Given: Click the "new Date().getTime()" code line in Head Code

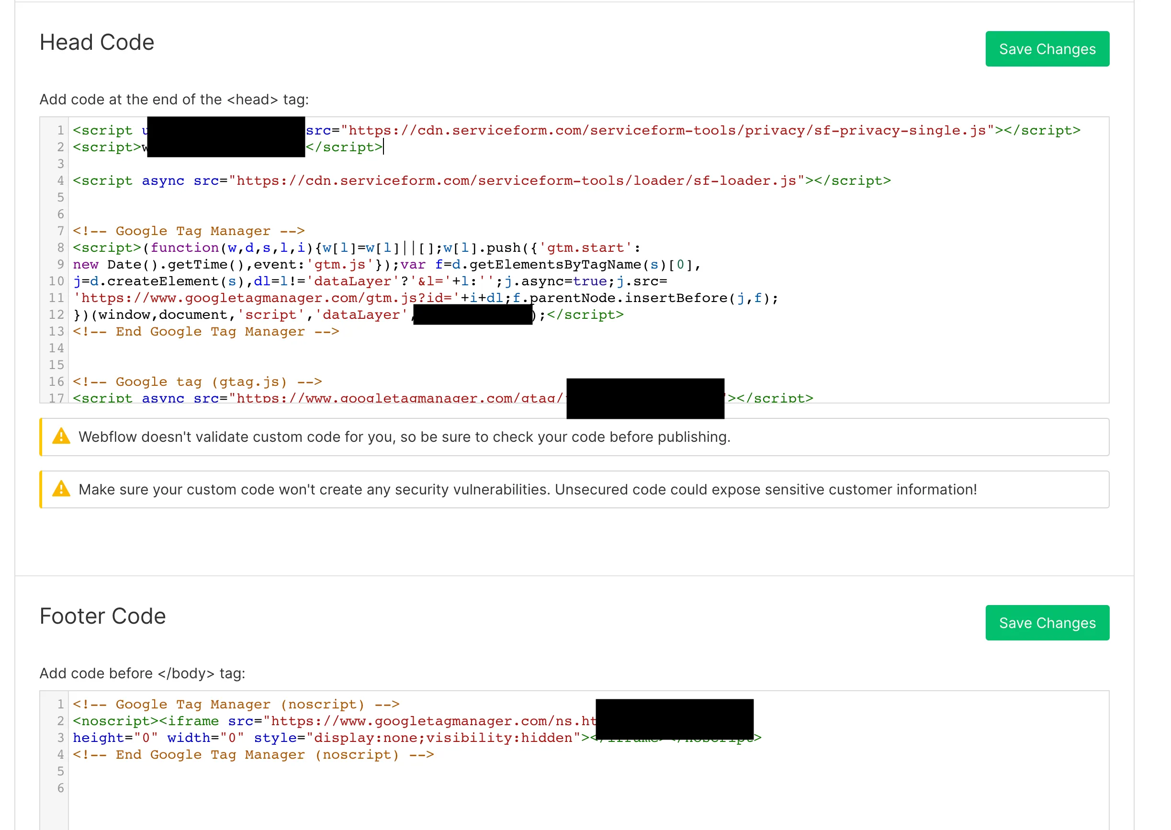Looking at the screenshot, I should pos(387,265).
